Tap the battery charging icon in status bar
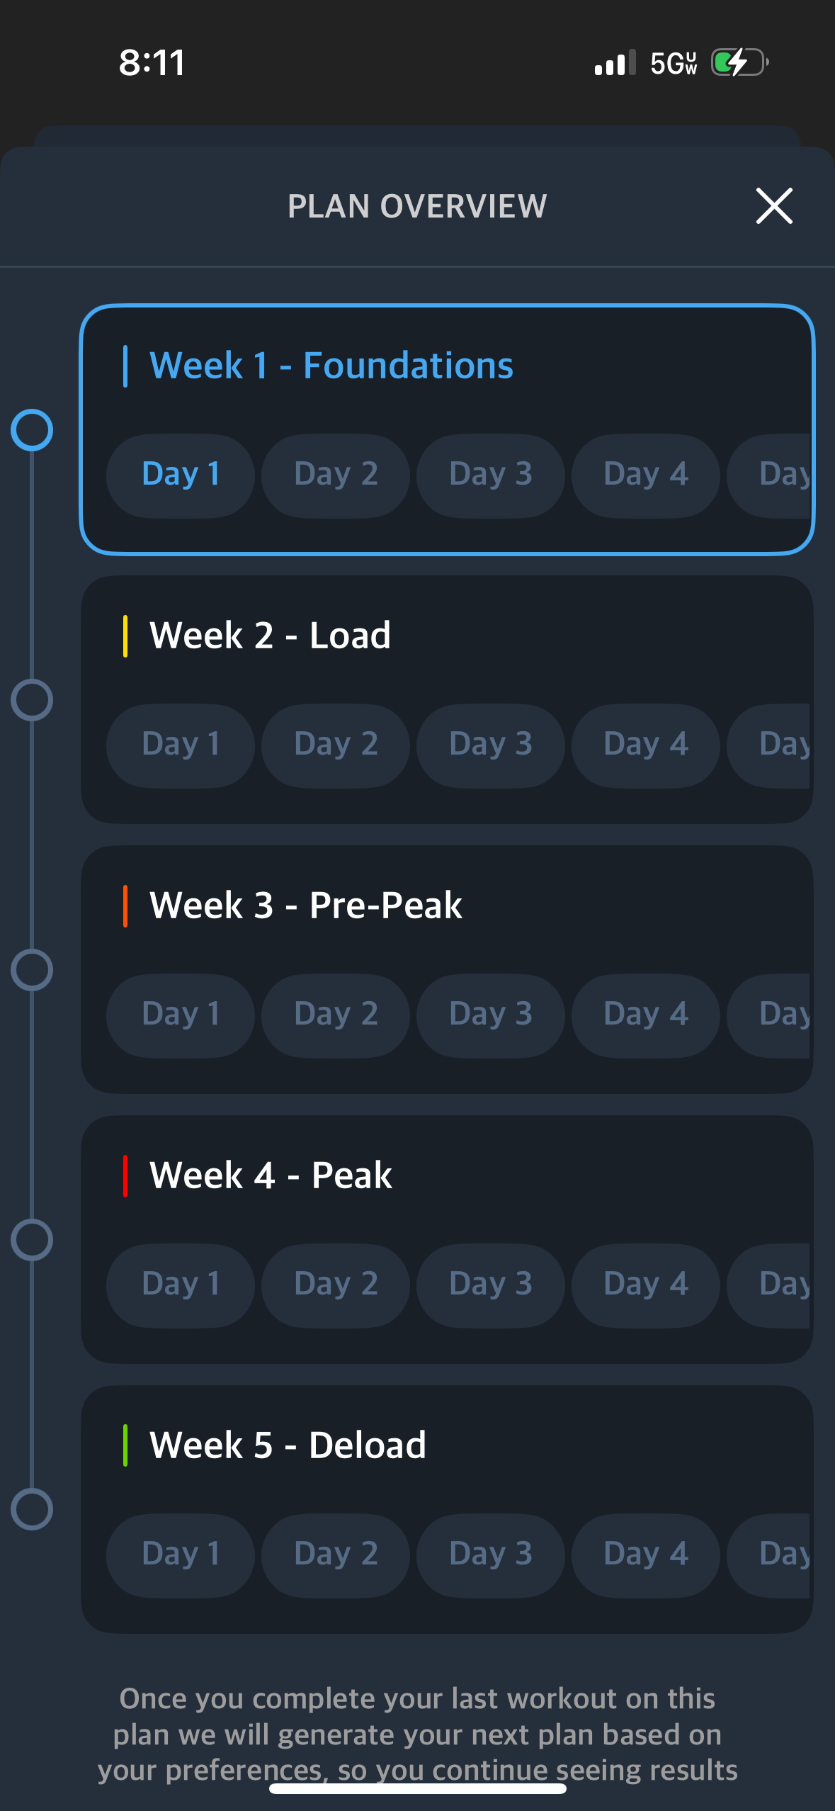The width and height of the screenshot is (835, 1811). [x=739, y=63]
